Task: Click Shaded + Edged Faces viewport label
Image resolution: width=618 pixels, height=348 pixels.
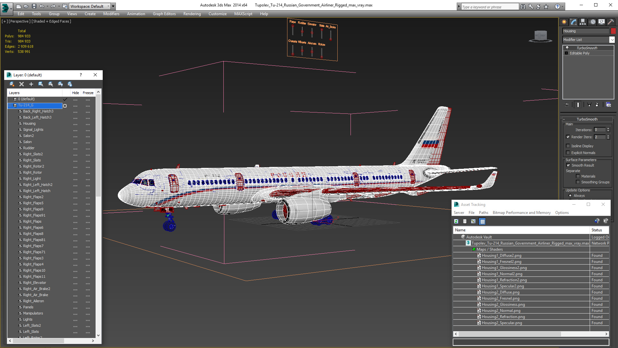Action: point(51,21)
